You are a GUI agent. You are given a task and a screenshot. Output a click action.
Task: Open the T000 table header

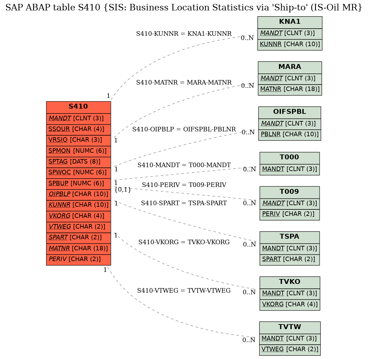click(290, 158)
